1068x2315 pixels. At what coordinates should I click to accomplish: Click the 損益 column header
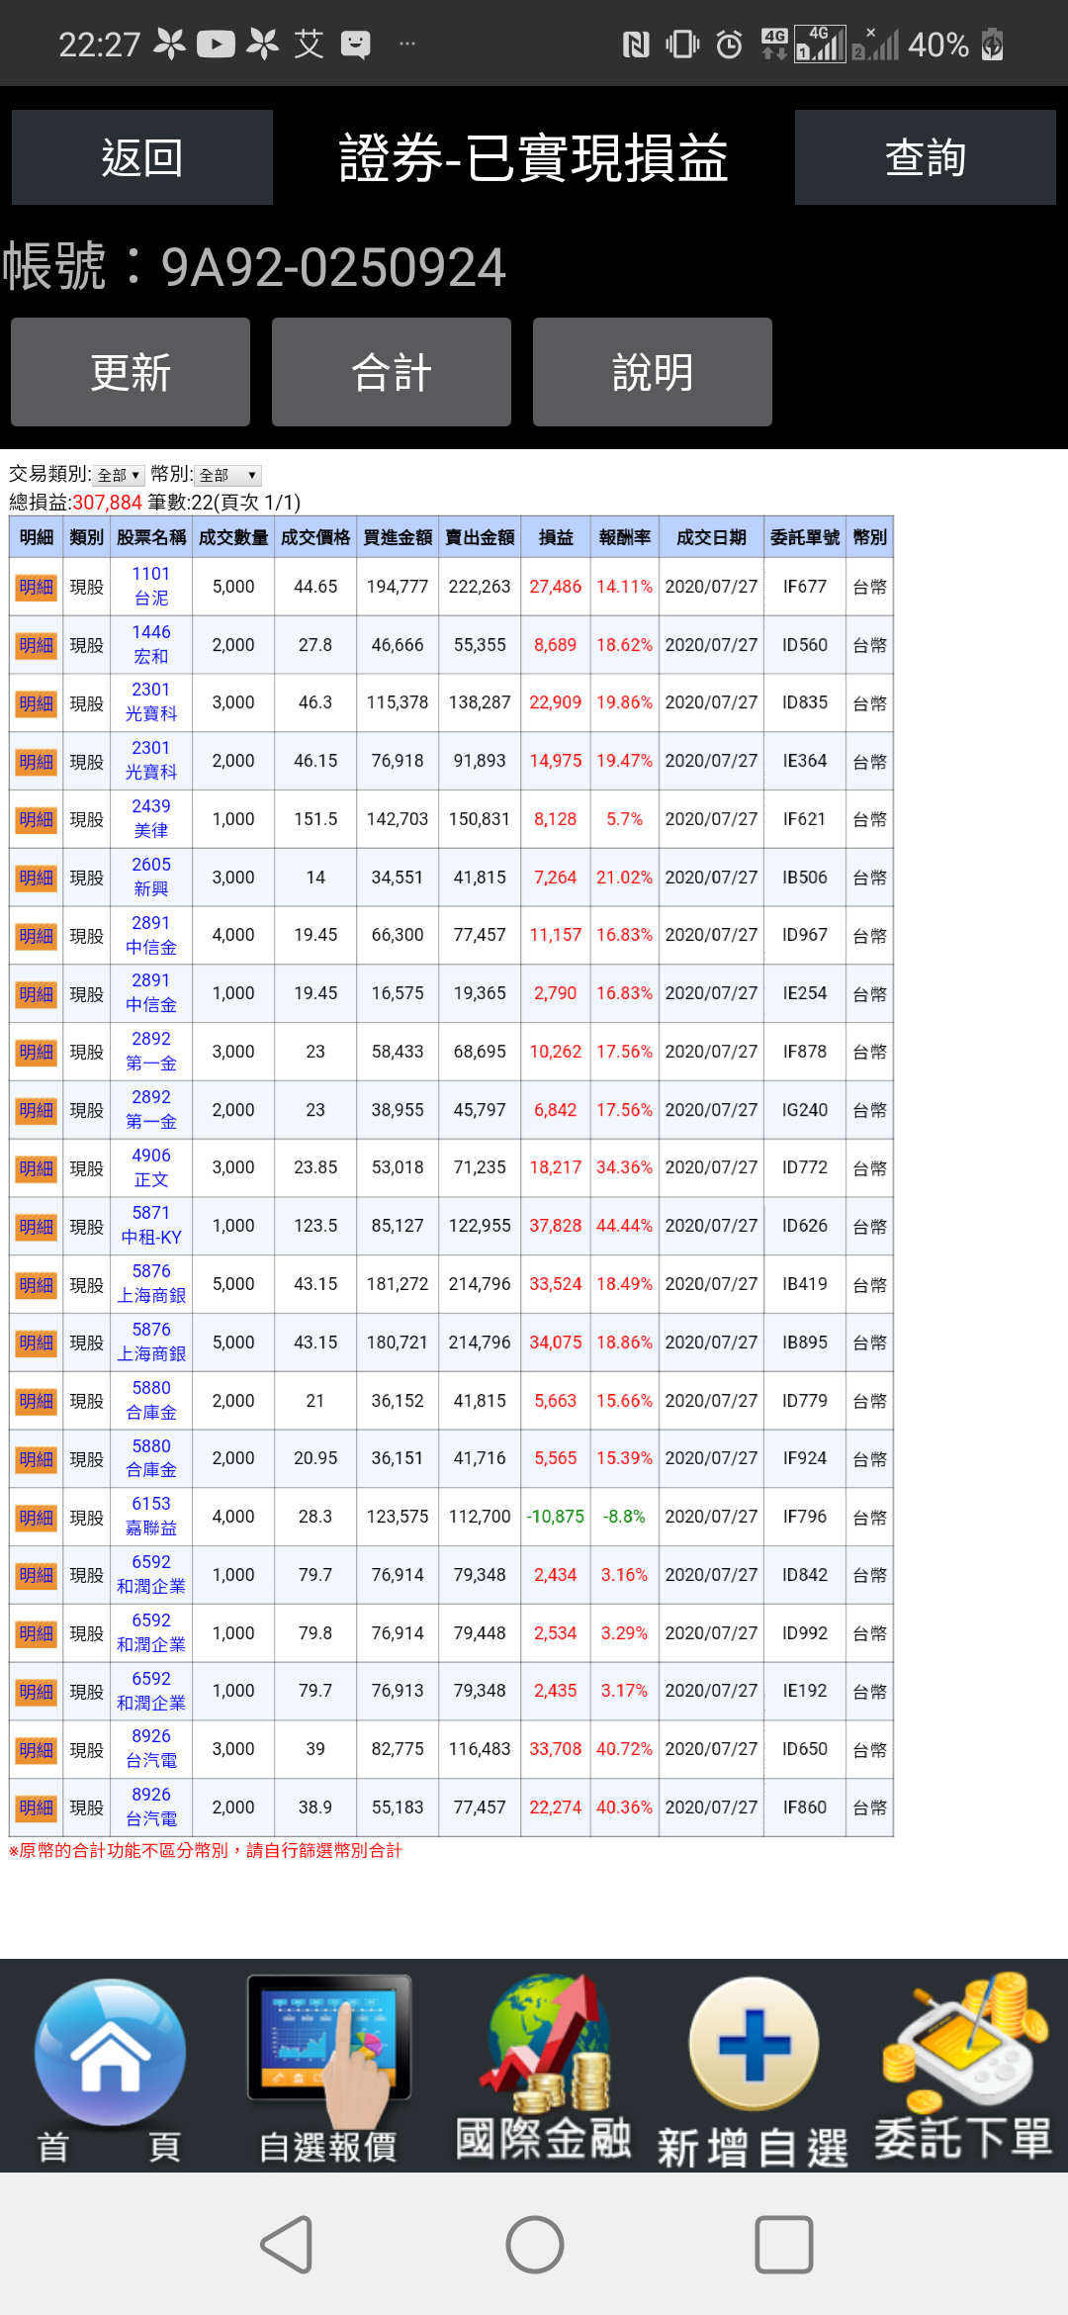pyautogui.click(x=556, y=537)
